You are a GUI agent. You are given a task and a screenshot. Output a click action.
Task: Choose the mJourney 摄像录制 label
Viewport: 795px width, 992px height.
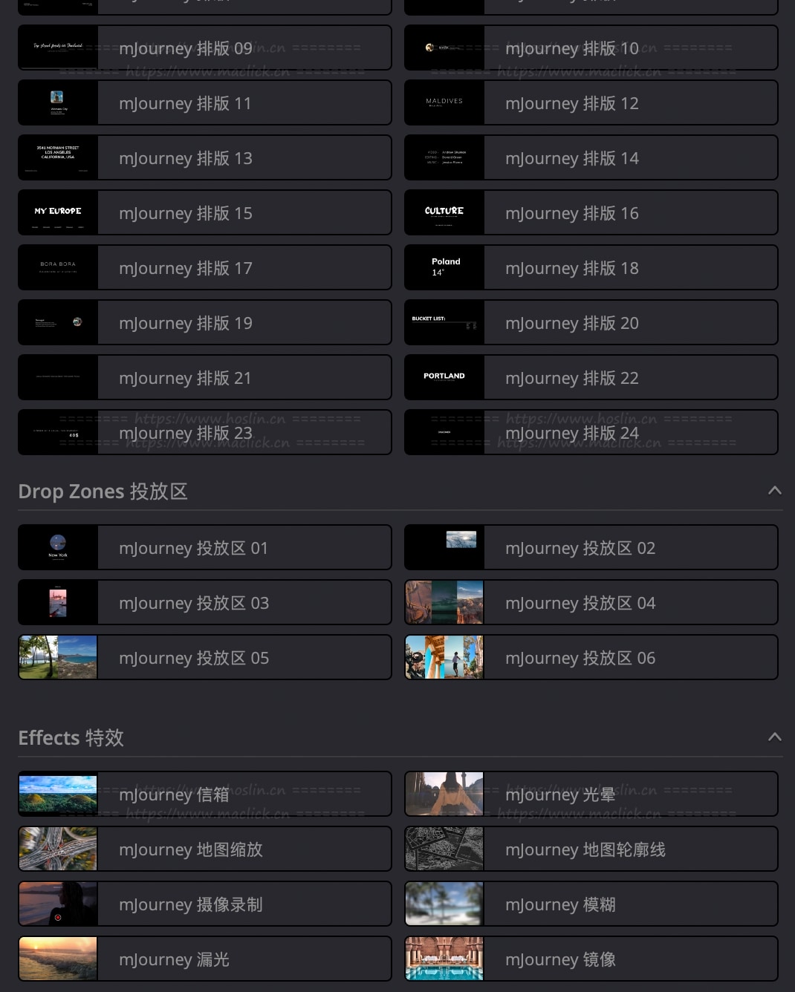(191, 904)
